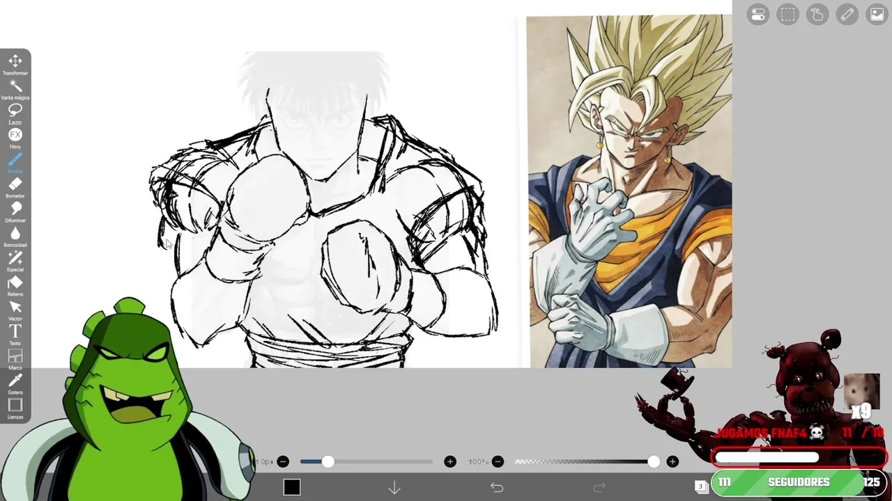
Task: Select the Marco frame tool
Action: 15,359
